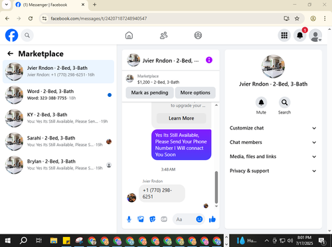Bookmark this page with the star icon
The height and width of the screenshot is (247, 332).
click(297, 19)
